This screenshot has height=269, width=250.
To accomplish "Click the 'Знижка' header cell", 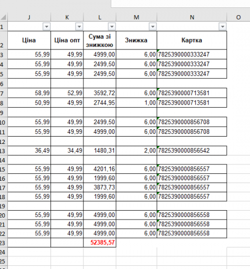I will pos(137,40).
